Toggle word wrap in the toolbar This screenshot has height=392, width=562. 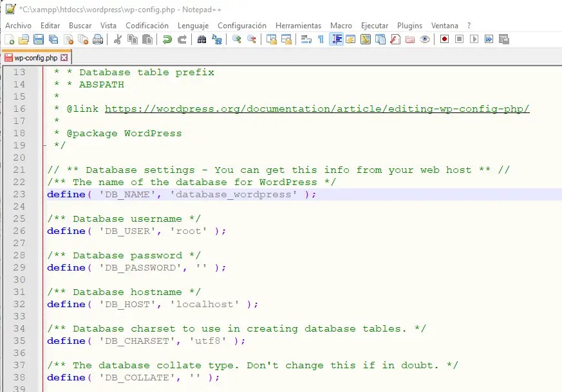[306, 39]
